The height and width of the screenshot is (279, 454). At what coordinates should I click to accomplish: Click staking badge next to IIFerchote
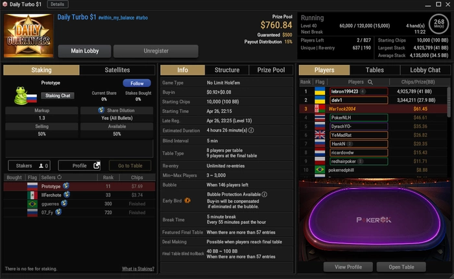coord(67,195)
